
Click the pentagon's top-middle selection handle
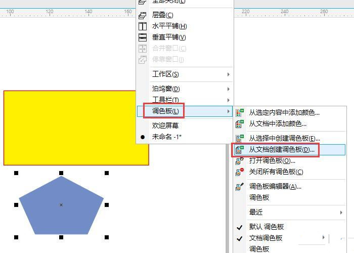[61, 173]
